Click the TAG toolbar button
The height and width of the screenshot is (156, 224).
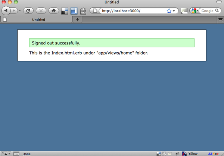coord(83,11)
